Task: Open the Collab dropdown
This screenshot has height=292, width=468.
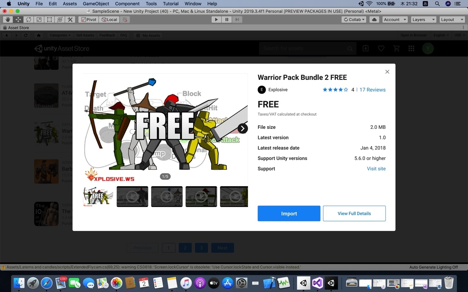Action: click(354, 19)
